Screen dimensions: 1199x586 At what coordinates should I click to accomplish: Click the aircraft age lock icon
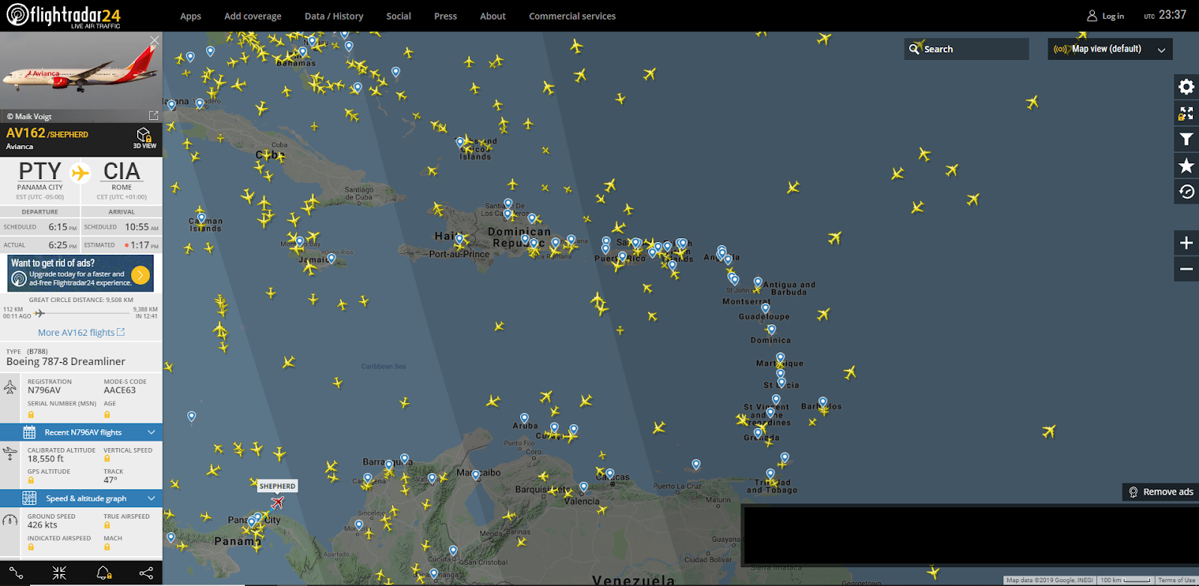coord(107,414)
